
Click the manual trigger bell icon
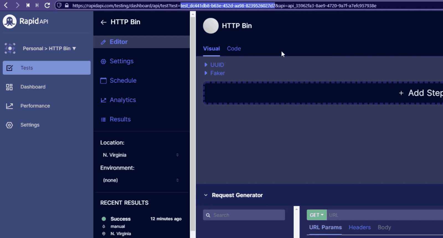[x=104, y=226]
